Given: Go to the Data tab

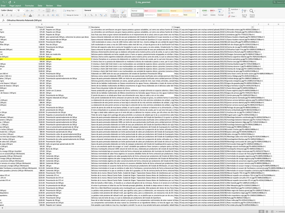Looking at the screenshot, I should click(x=40, y=6).
